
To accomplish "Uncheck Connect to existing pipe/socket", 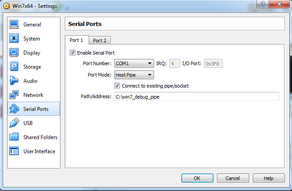I will [x=117, y=86].
